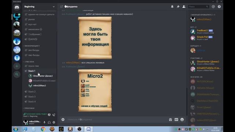Click the taskbar clock
The image size is (235, 132).
[216, 129]
